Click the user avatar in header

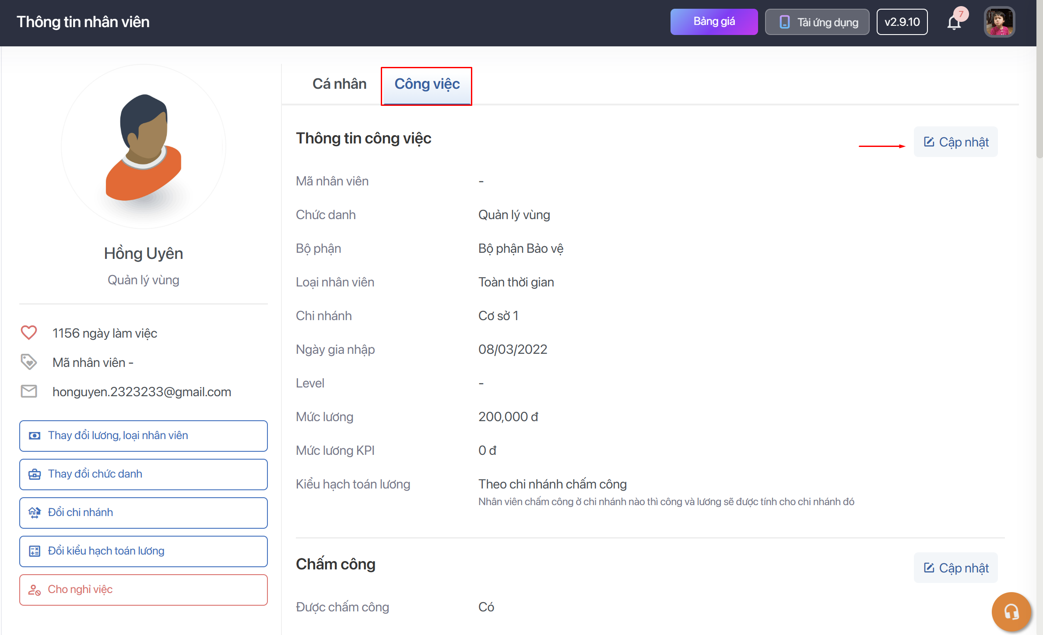tap(999, 22)
